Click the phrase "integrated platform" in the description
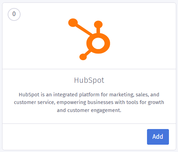Screen dimensions: 178x152 coord(76,95)
